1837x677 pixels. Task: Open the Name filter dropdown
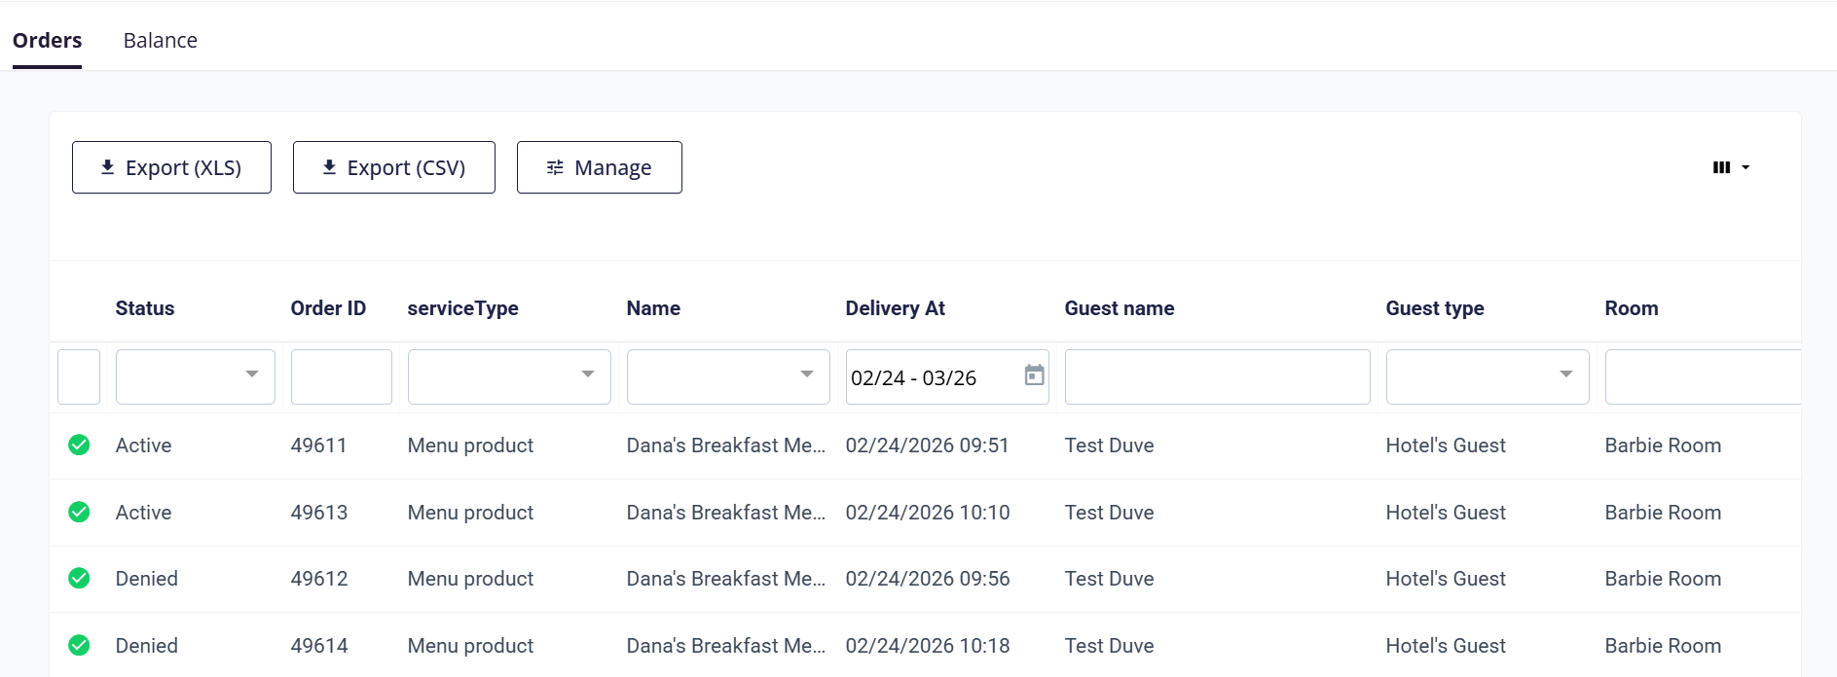tap(807, 374)
